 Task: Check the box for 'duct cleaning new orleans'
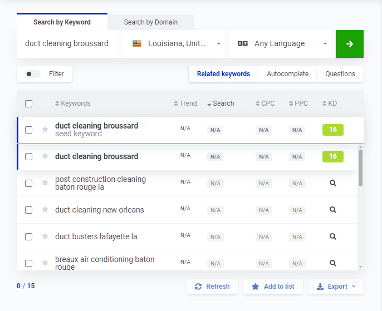pyautogui.click(x=29, y=210)
